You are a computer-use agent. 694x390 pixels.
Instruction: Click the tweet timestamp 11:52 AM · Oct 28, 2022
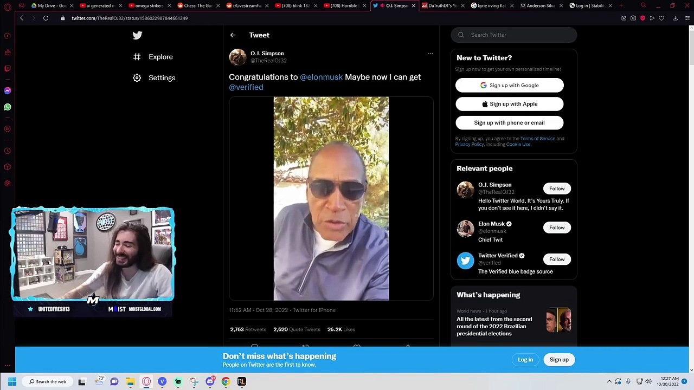coord(259,310)
